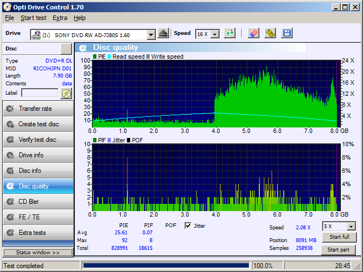Select the Disc quality panel
Viewport: 363px width, 272px height.
(x=38, y=186)
